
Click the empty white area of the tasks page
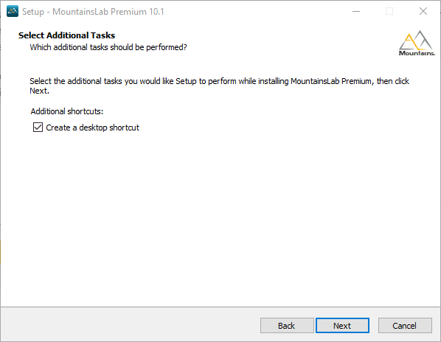point(220,219)
